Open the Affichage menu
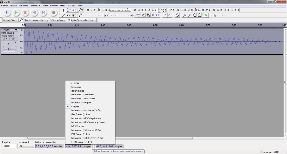Viewport: 287px width, 154px height. (24, 6)
